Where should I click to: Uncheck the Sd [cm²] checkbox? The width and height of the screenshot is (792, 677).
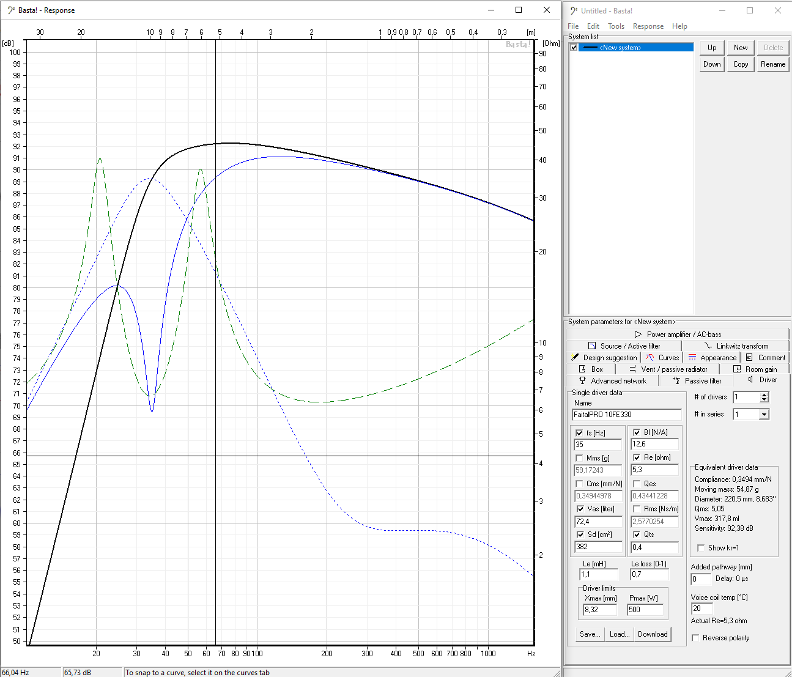coord(579,535)
